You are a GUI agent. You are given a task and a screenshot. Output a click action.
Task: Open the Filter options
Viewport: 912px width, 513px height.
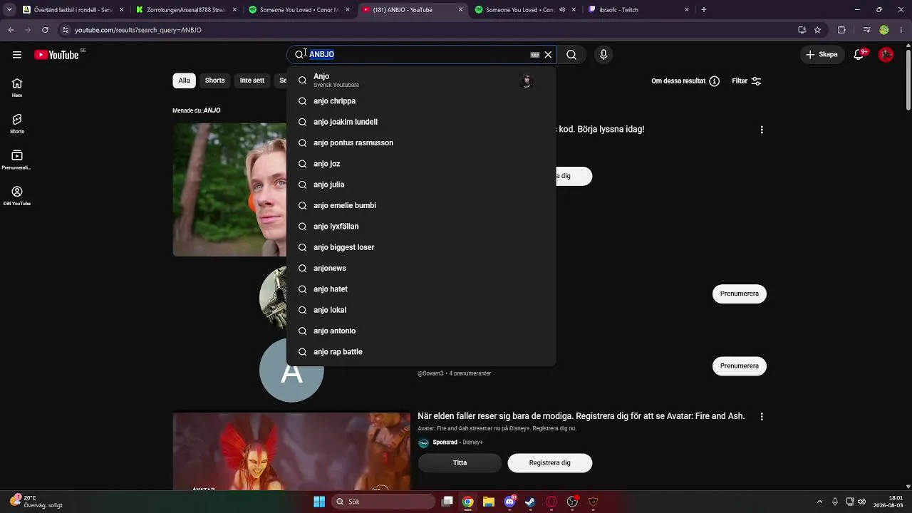(747, 81)
